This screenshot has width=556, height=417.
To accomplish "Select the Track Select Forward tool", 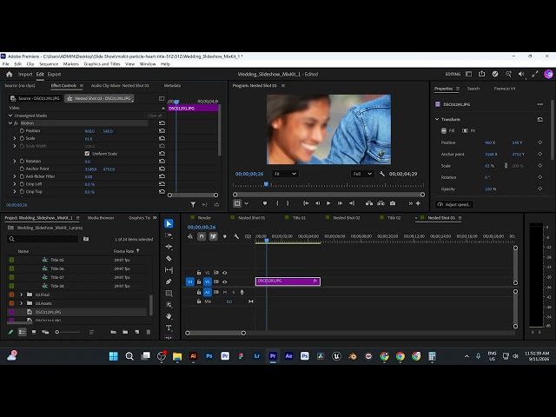I will 169,235.
